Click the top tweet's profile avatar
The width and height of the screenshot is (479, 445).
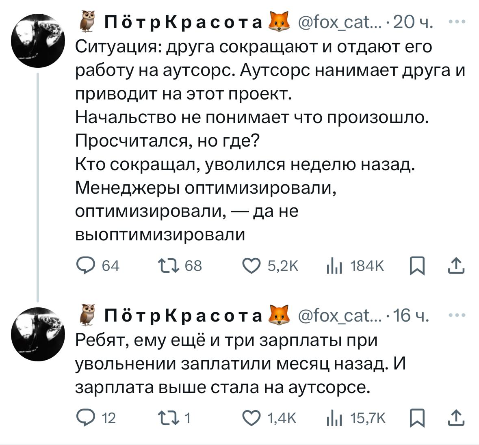[38, 41]
